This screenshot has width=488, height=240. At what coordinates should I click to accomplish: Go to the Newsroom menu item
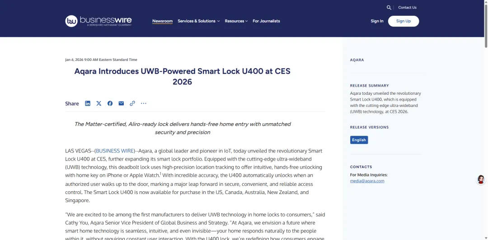[163, 21]
